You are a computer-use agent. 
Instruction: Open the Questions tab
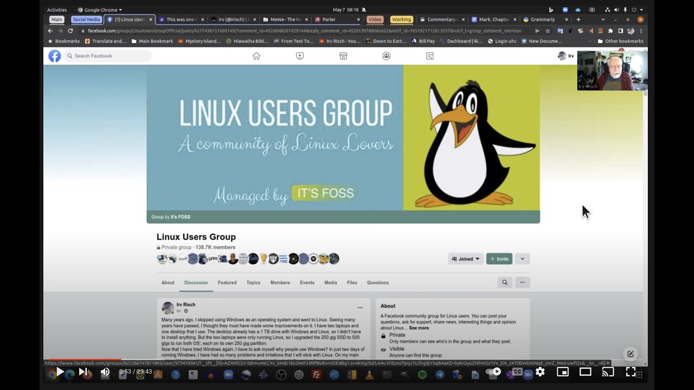[378, 282]
